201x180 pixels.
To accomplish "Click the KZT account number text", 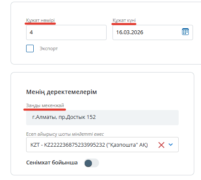I will click(x=89, y=145).
